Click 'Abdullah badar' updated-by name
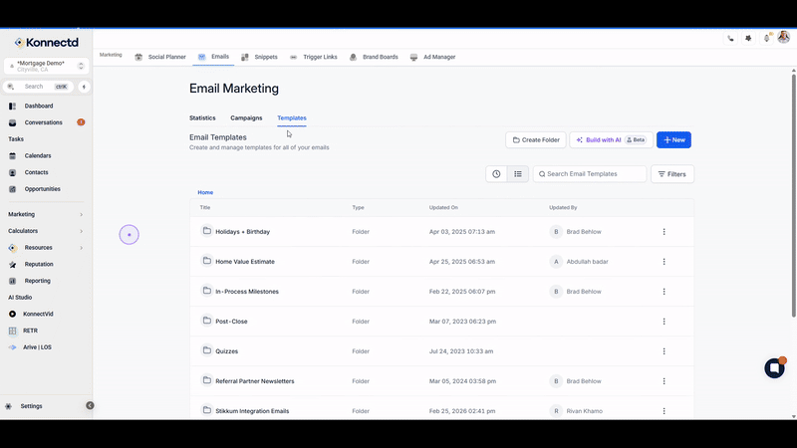The width and height of the screenshot is (797, 448). 587,262
